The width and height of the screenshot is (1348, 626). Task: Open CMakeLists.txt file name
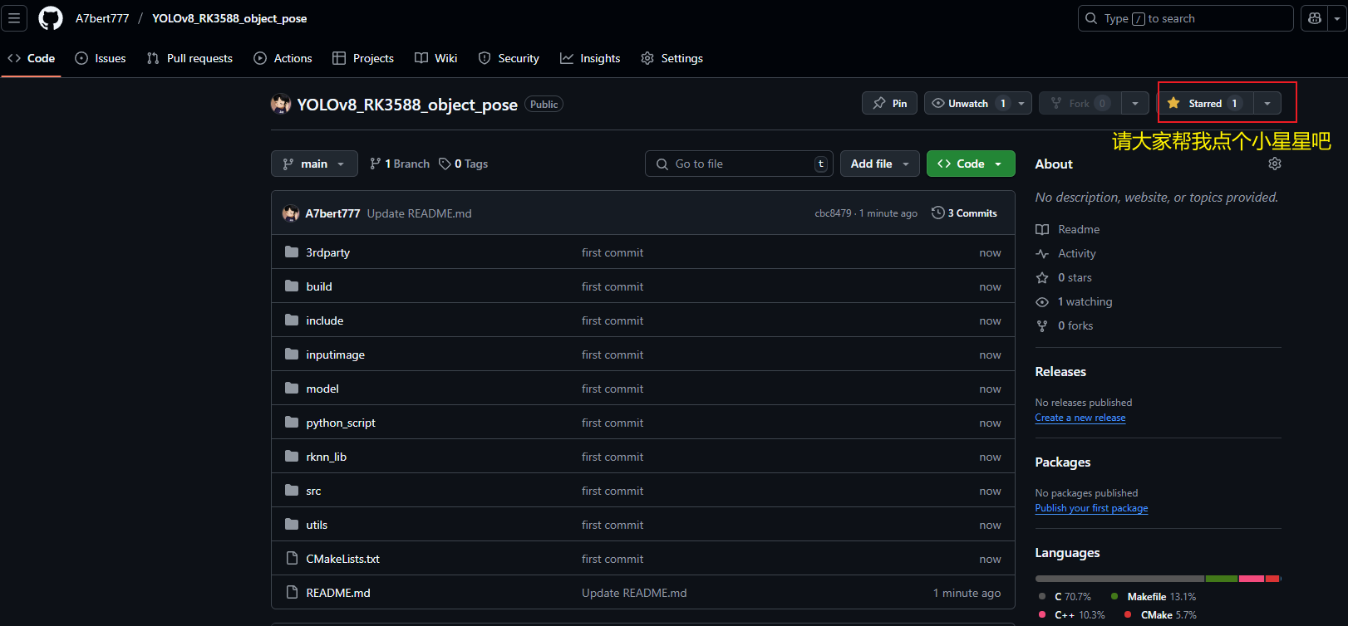point(342,559)
